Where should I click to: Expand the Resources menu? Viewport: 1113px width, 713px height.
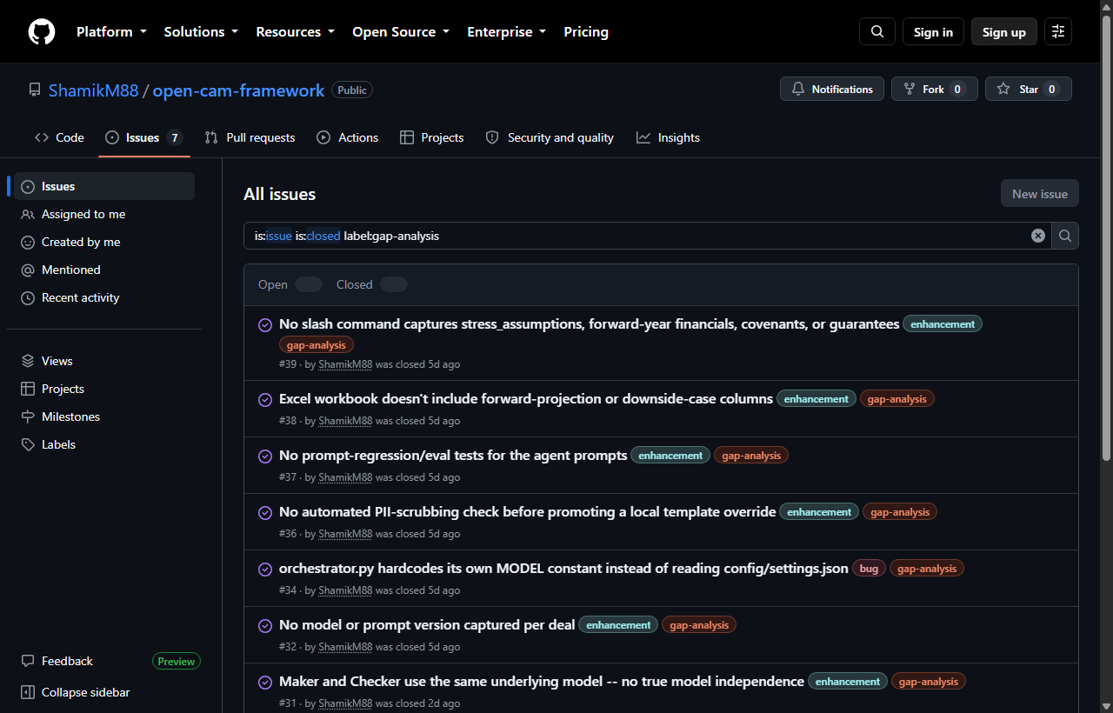point(295,32)
